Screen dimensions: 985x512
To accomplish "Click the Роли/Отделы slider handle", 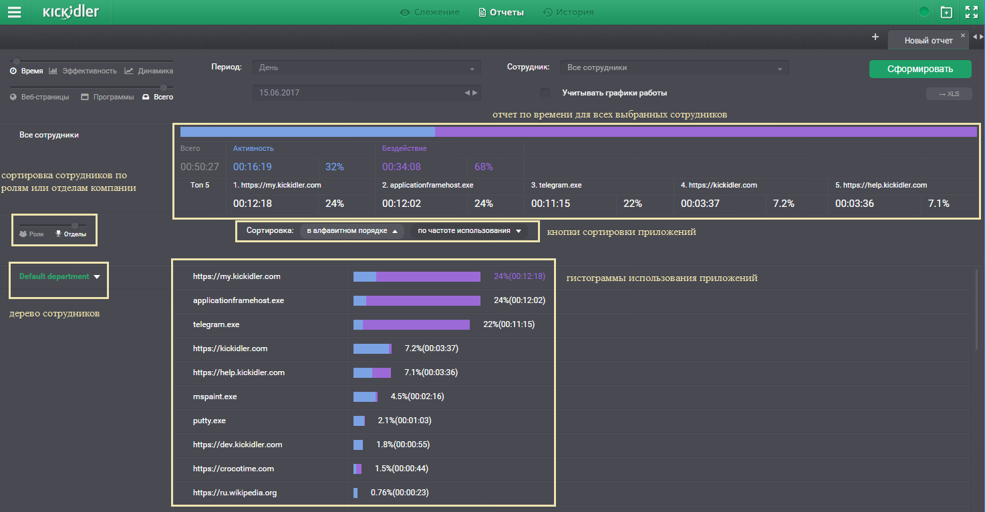I will pyautogui.click(x=75, y=225).
